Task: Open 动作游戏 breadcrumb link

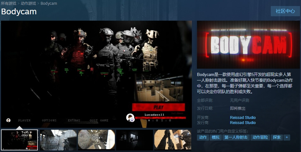Action: tap(28, 3)
